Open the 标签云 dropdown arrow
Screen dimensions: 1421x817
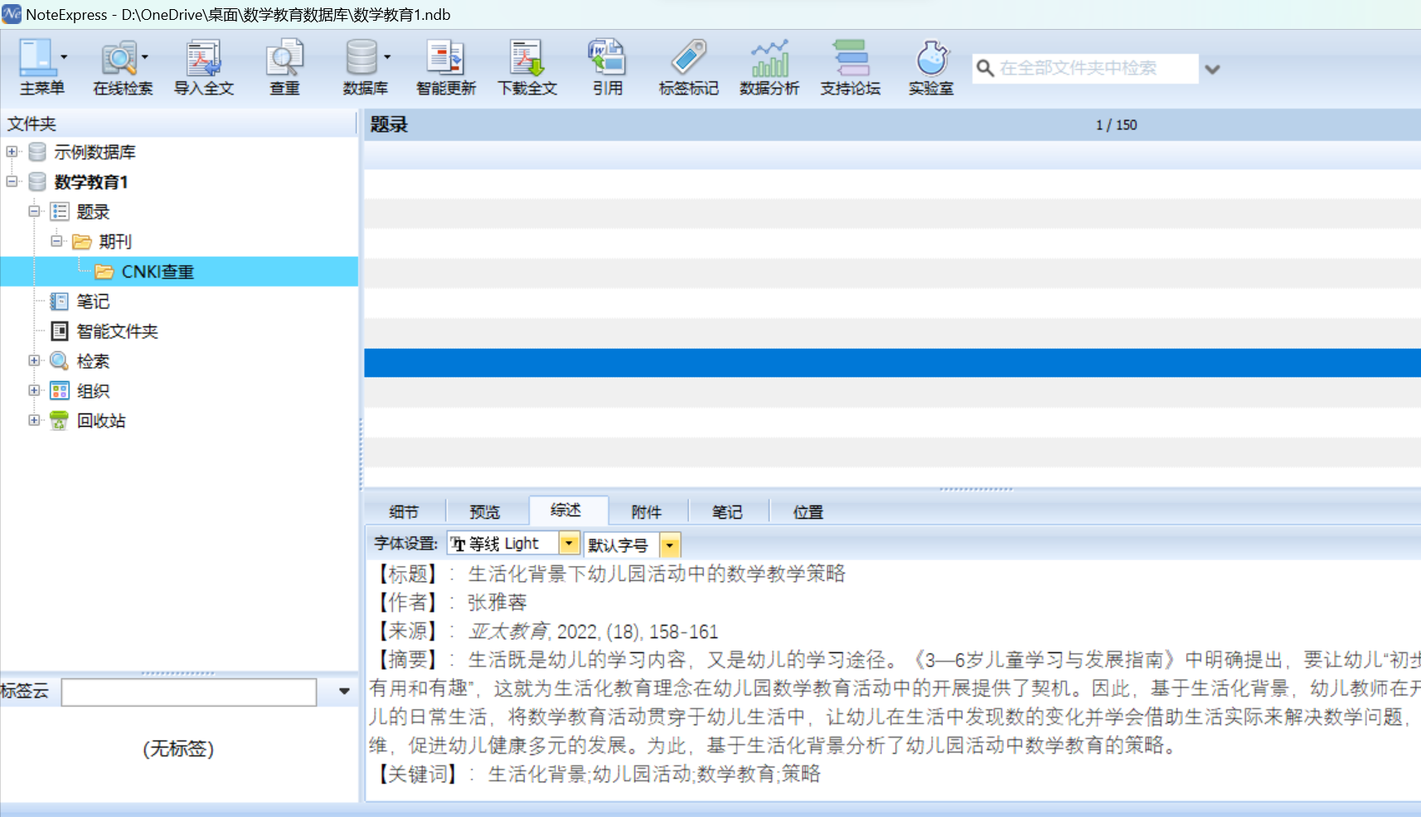(x=344, y=691)
